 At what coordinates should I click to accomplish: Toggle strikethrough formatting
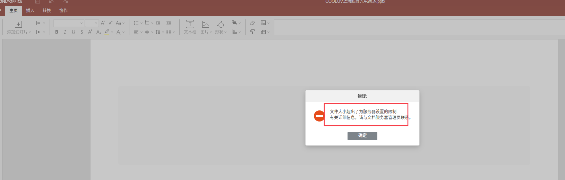click(82, 32)
